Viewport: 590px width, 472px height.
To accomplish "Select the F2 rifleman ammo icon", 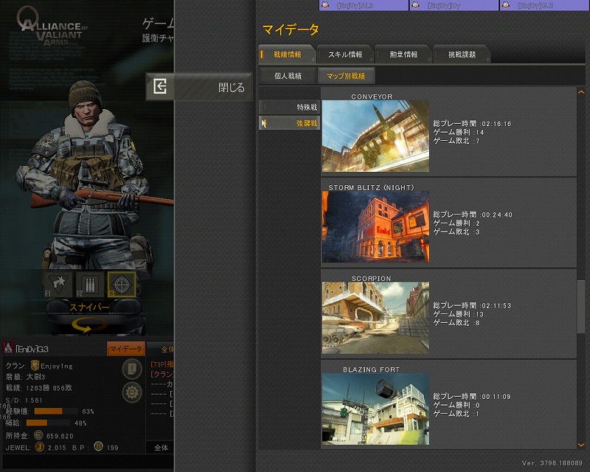I will [x=90, y=284].
